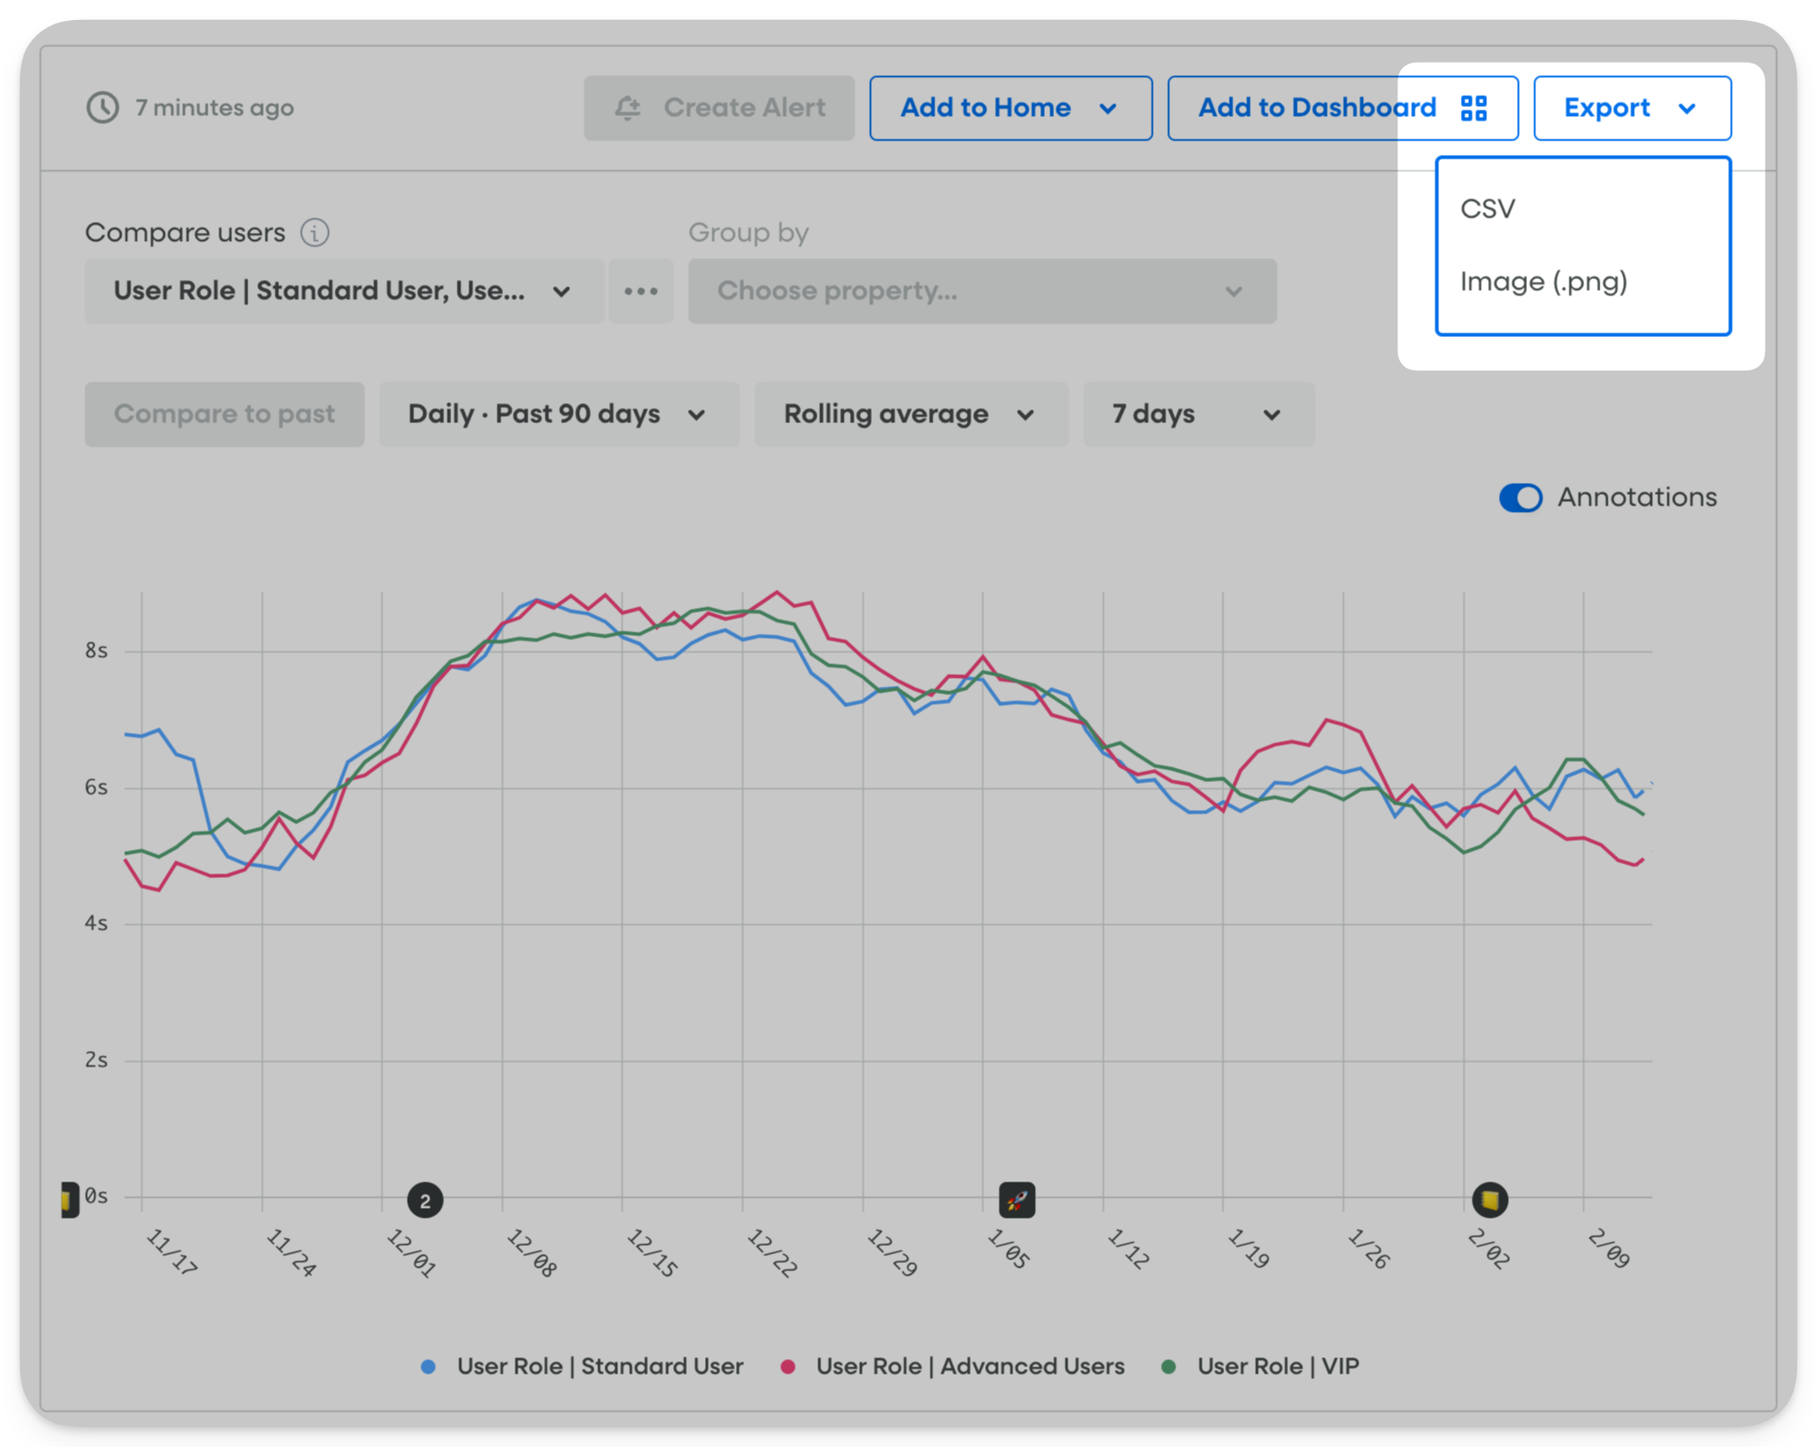The image size is (1817, 1447).
Task: Open the rocket annotation near 1/05
Action: [1017, 1201]
